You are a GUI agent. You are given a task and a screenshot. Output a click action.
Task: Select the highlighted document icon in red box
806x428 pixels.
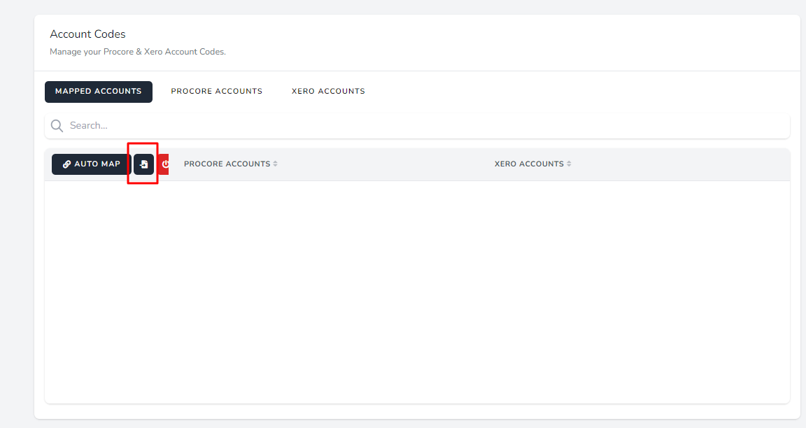tap(143, 164)
